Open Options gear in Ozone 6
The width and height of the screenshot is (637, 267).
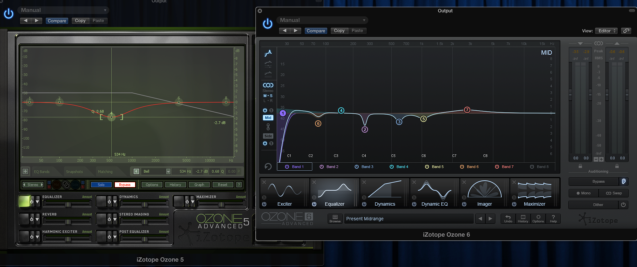coord(538,219)
